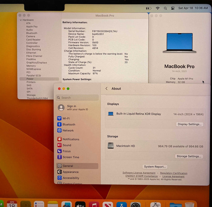Select Printers in System Information sidebar
Image resolution: width=212 pixels, height=207 pixels.
(31, 82)
